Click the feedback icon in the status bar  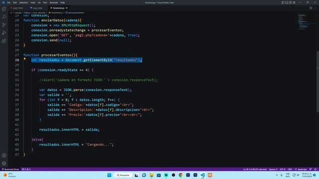(x=310, y=169)
